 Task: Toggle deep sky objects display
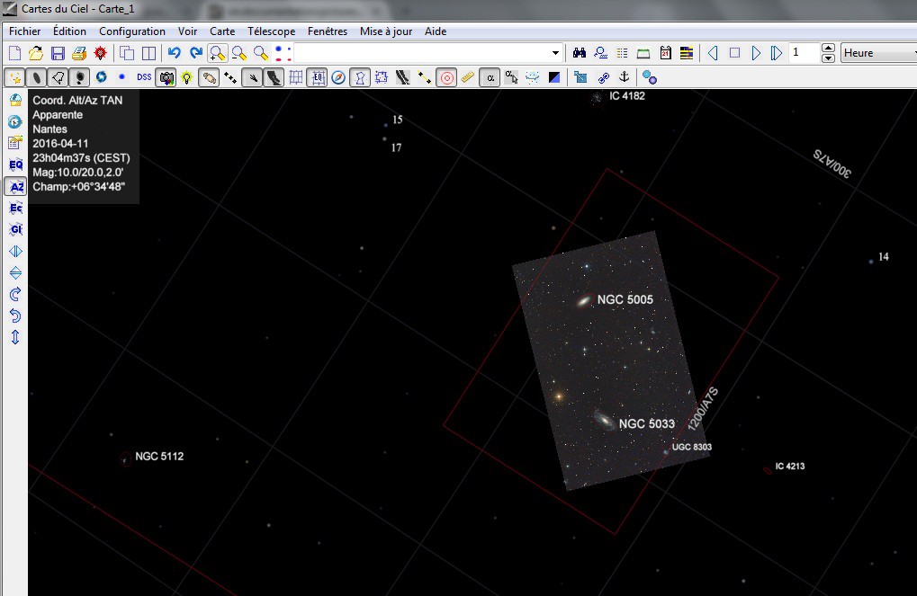click(36, 77)
